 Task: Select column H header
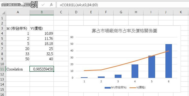136,12
